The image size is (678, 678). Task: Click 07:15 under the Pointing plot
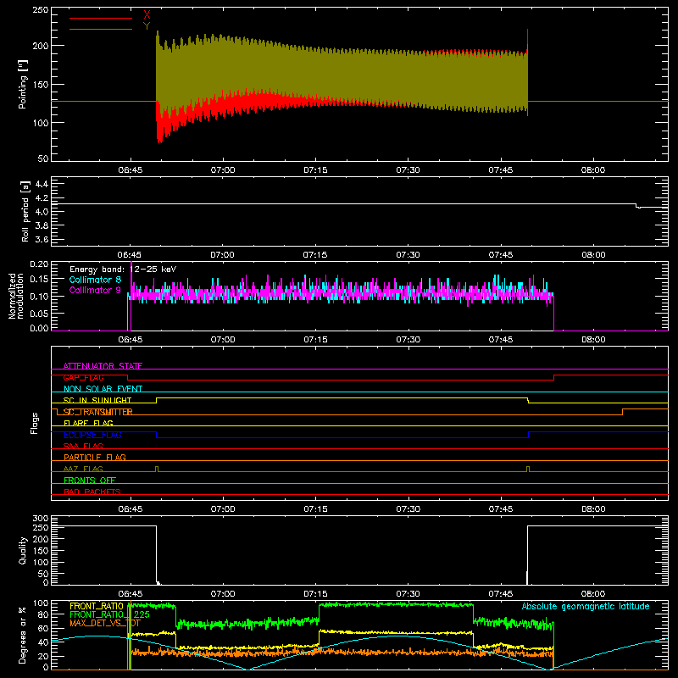(x=315, y=170)
